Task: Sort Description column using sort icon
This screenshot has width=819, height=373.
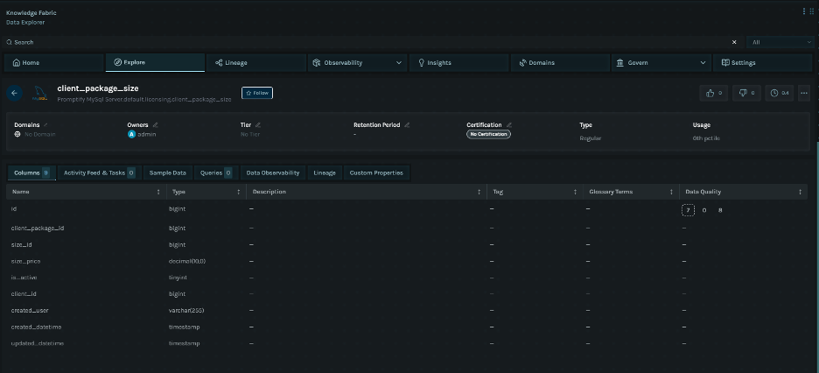Action: [x=479, y=193]
